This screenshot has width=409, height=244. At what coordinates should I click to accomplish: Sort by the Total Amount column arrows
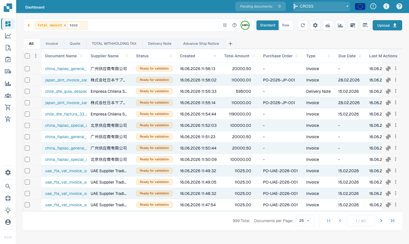(254, 56)
